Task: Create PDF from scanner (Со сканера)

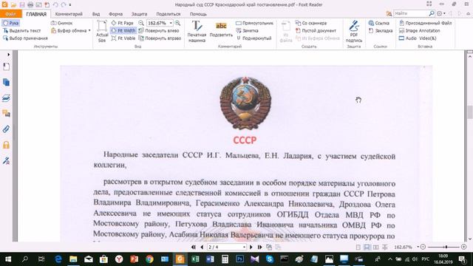Action: [311, 23]
